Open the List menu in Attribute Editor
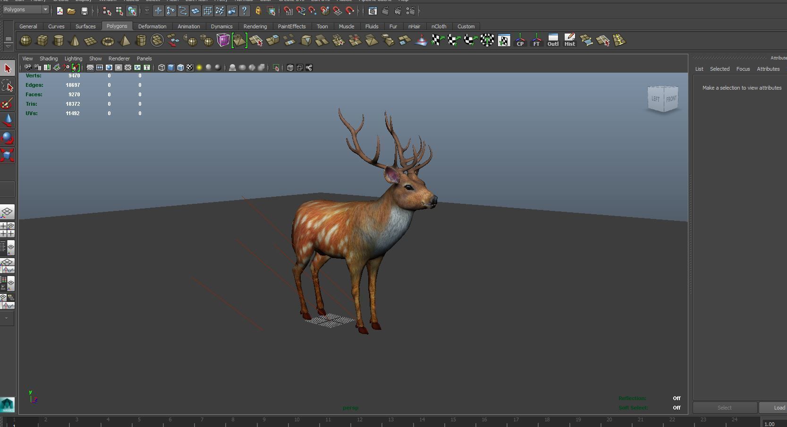This screenshot has height=427, width=787. (x=699, y=69)
